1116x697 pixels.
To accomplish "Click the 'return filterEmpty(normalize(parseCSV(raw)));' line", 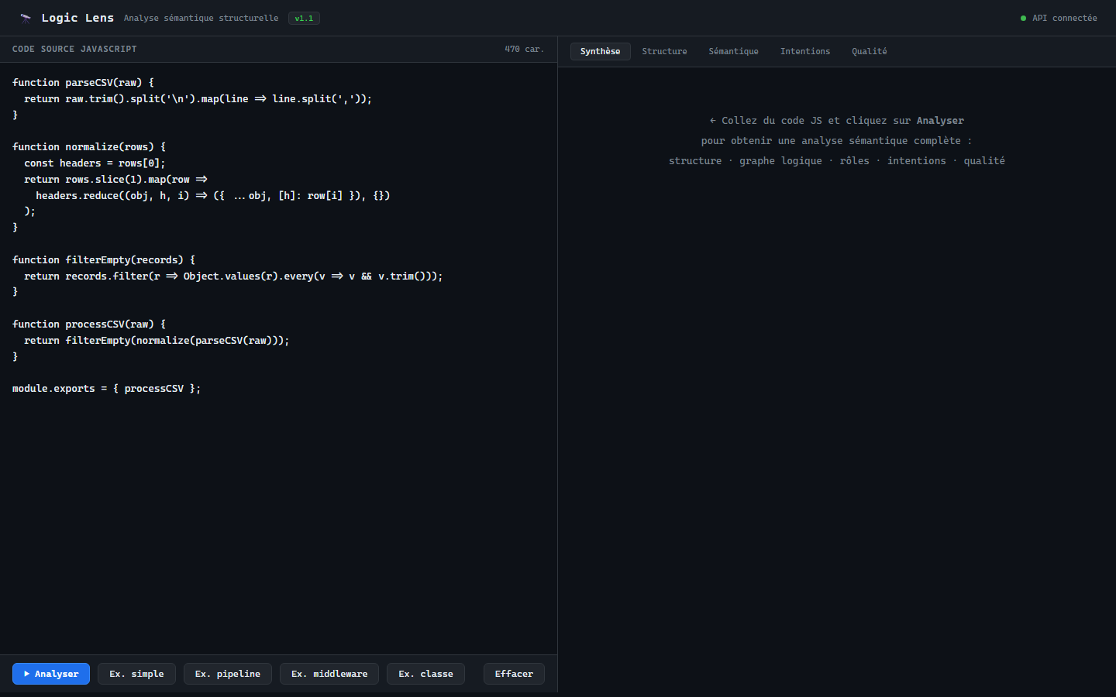I will 157,340.
